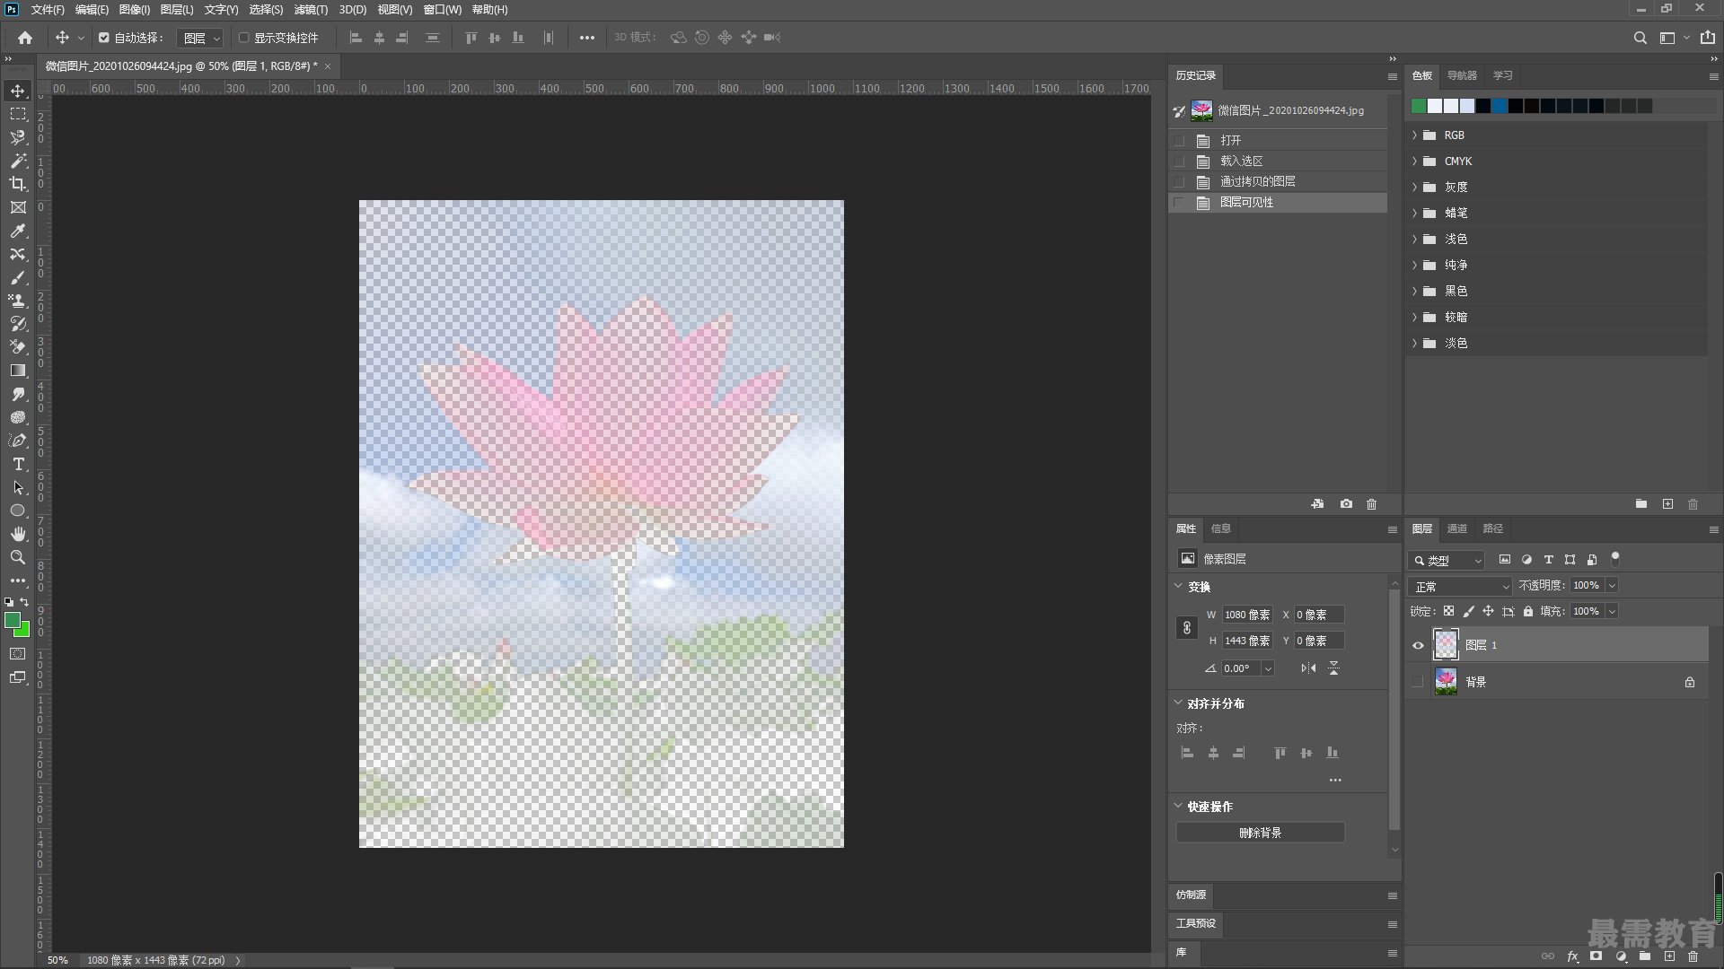Open the auto-select 图层 dropdown
Screen dimensions: 1724x969
pyautogui.click(x=199, y=38)
